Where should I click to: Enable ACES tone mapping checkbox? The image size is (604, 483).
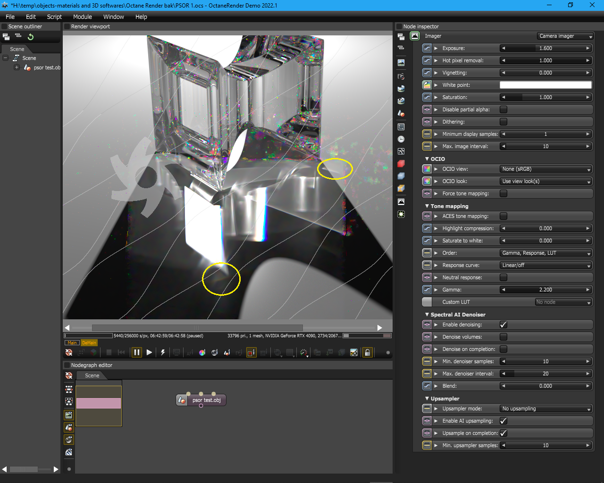click(x=503, y=216)
